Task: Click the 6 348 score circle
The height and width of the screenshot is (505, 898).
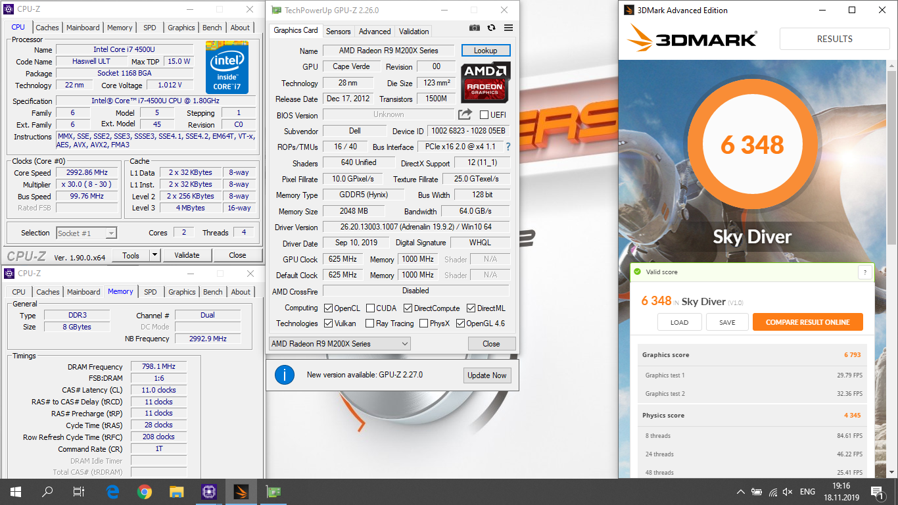Action: click(x=752, y=145)
